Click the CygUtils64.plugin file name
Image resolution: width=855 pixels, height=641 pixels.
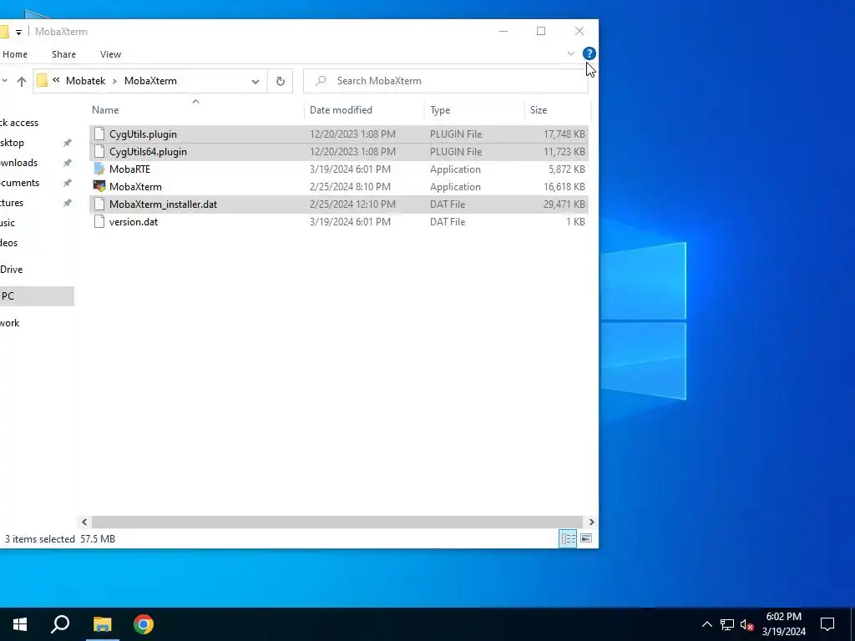[x=148, y=152]
